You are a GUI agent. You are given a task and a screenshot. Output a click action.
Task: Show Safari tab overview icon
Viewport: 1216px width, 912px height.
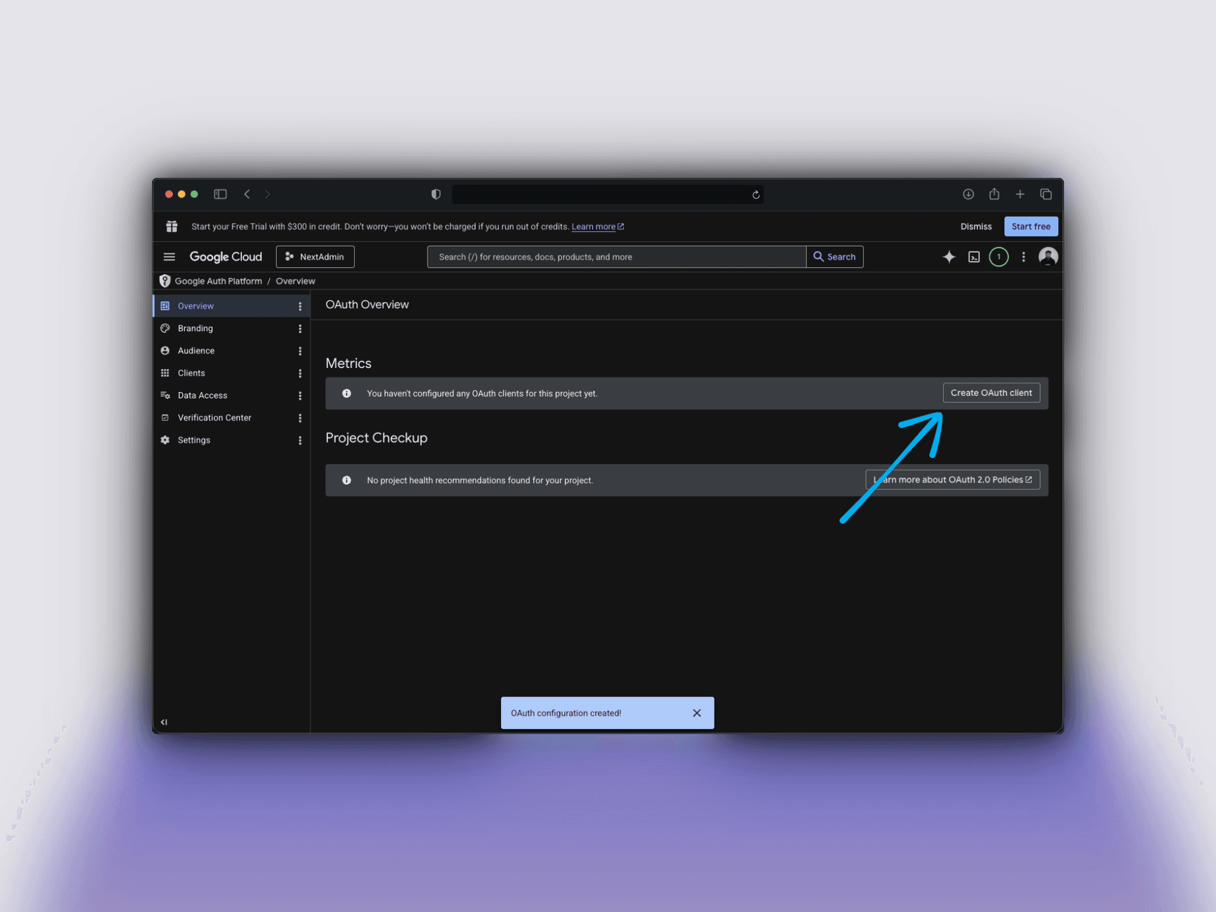click(1046, 194)
